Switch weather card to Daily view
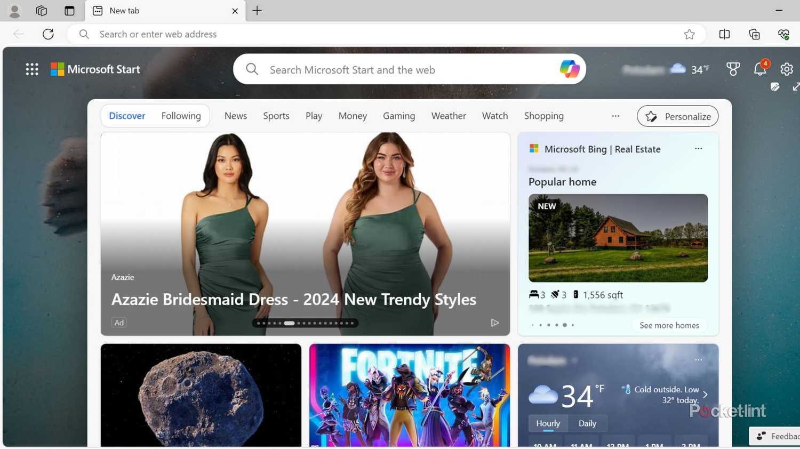This screenshot has height=450, width=800. tap(587, 423)
